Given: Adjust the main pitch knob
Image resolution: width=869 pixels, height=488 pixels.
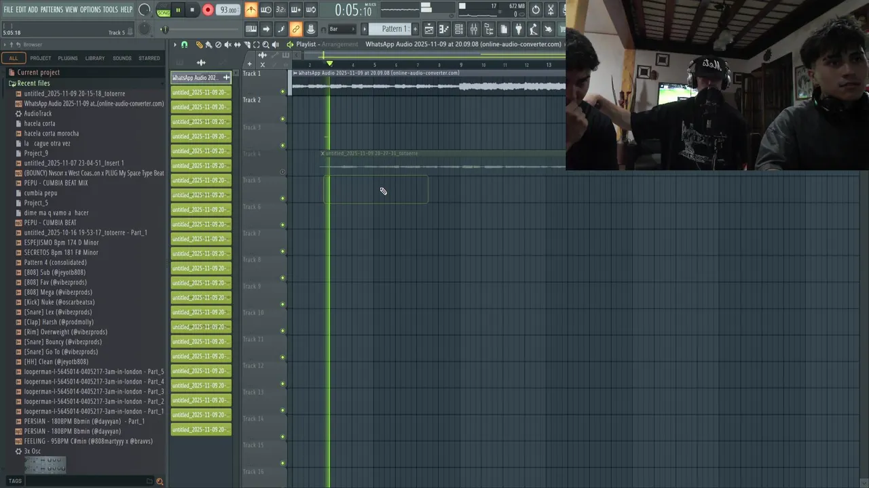Looking at the screenshot, I should [145, 28].
